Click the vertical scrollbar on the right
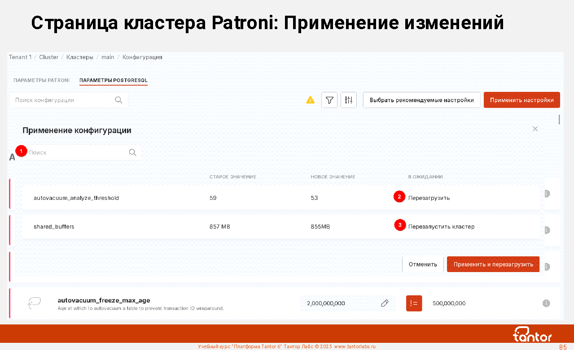This screenshot has width=574, height=350. [x=559, y=119]
